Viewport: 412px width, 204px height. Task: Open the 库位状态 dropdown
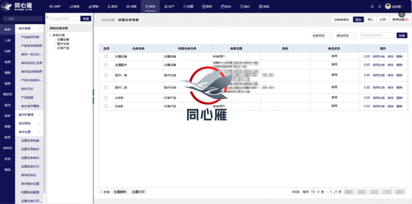346,36
